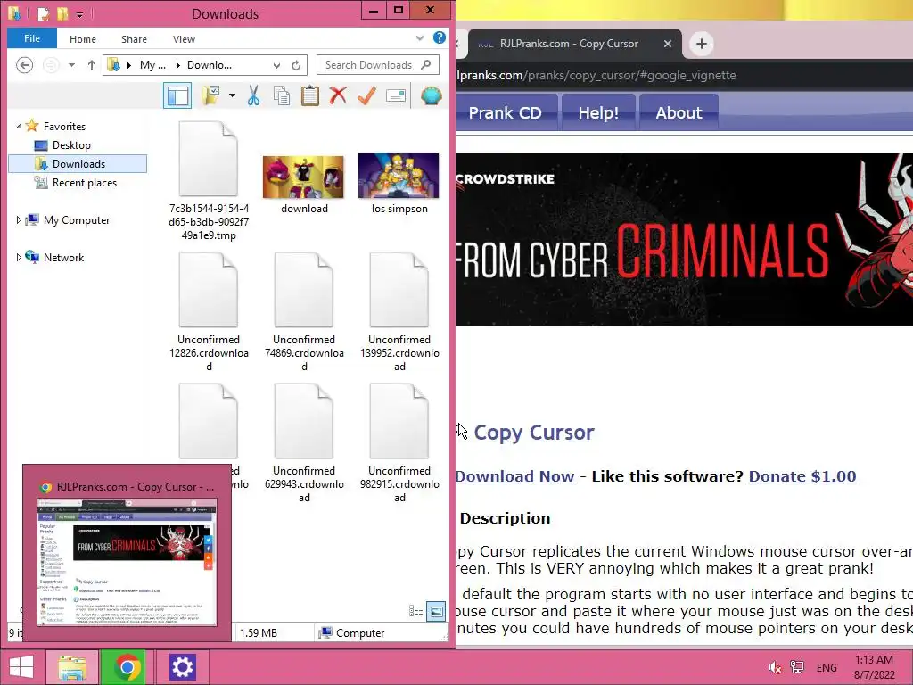
Task: Select the 'los simpson' image thumbnail
Action: [399, 184]
